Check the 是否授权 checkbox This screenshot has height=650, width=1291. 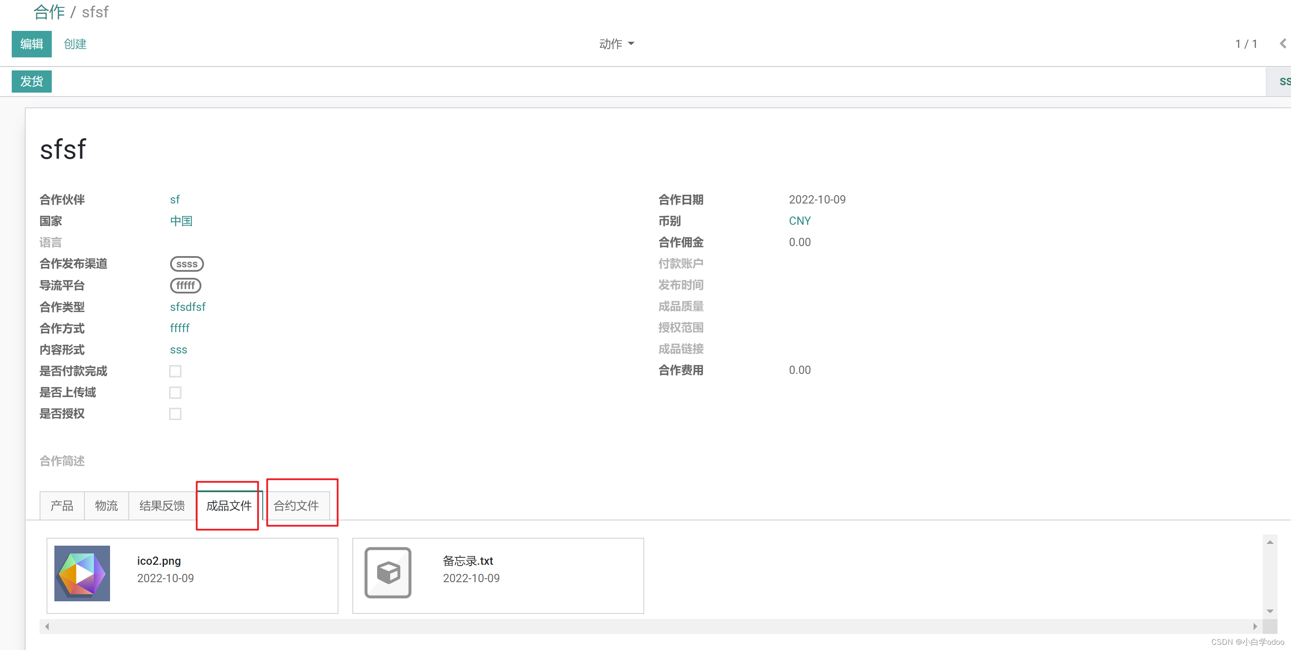[x=175, y=413]
